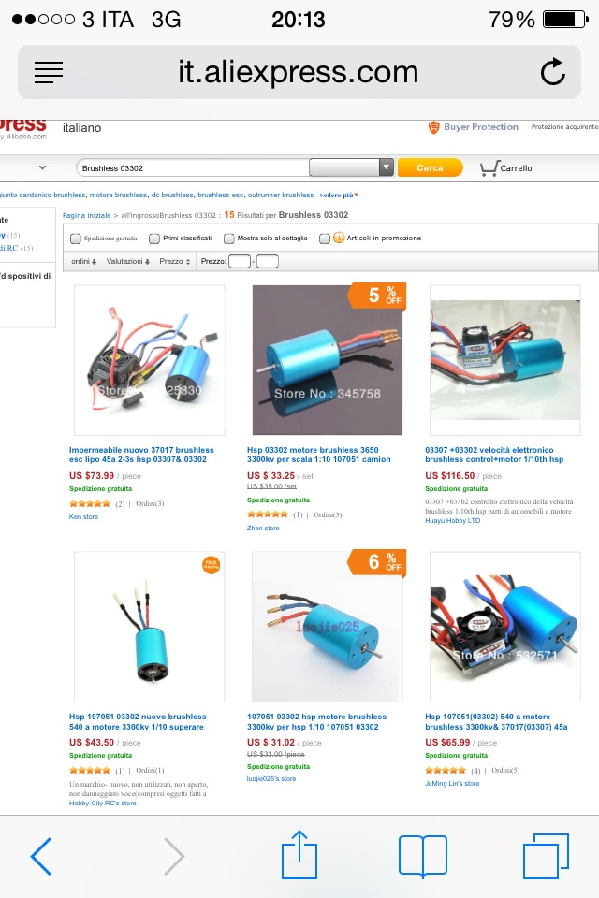This screenshot has height=898, width=599.
Task: Sort results by ordini
Action: (x=83, y=261)
